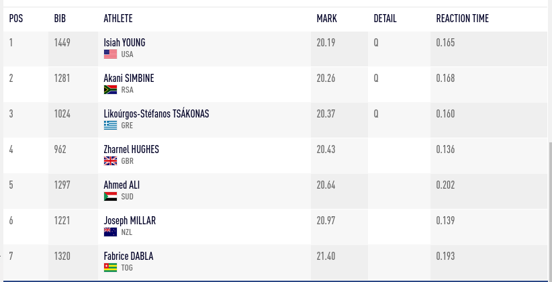552x282 pixels.
Task: Click the Greece flag icon
Action: (x=110, y=126)
